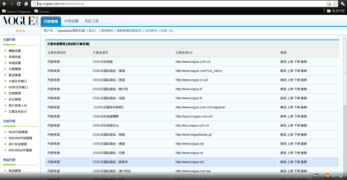Click the content panel vertical scrollbar thumb

345,72
